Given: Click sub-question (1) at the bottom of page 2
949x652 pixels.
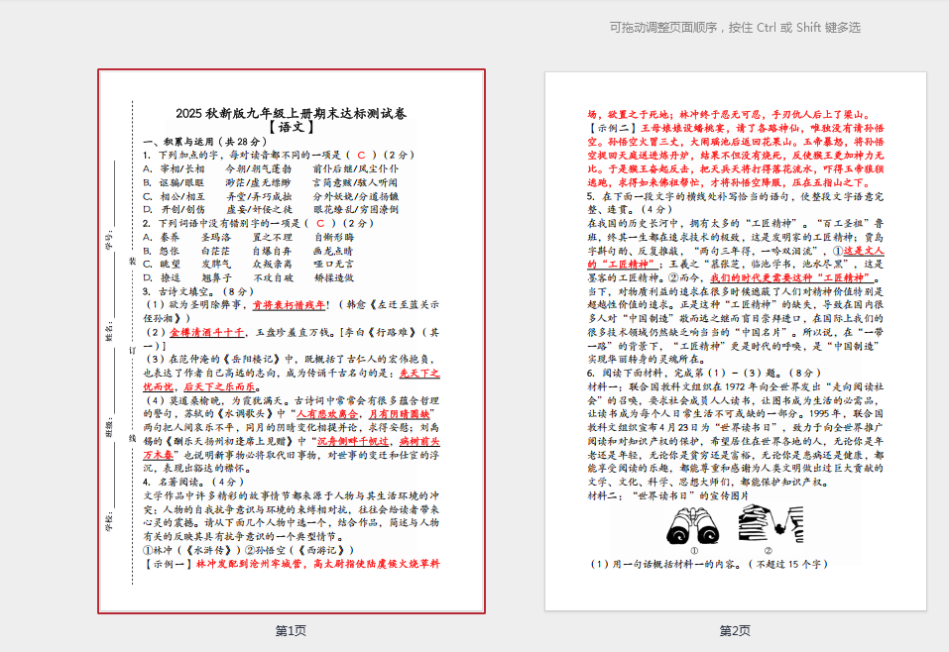Looking at the screenshot, I should pos(708,564).
